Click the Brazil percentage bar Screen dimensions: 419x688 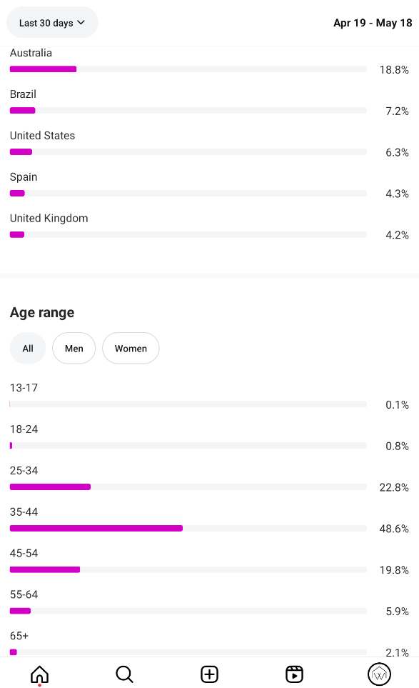(x=188, y=110)
